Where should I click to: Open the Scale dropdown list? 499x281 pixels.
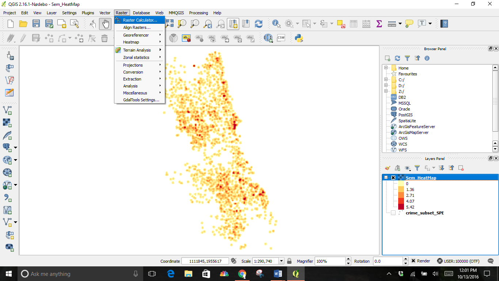281,261
